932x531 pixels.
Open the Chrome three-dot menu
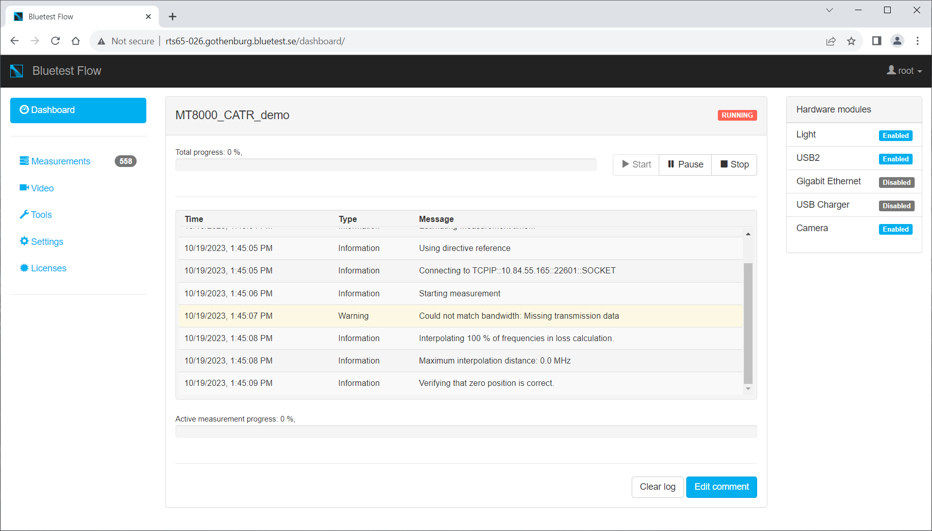[917, 41]
